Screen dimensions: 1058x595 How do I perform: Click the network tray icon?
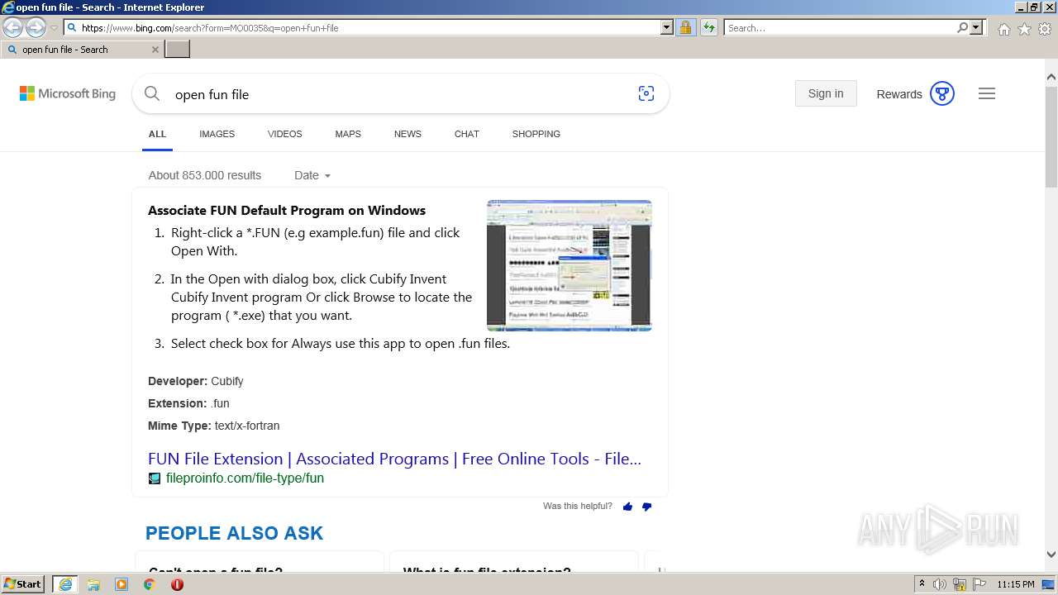pos(960,584)
